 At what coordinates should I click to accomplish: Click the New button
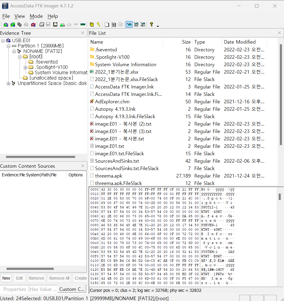click(x=6, y=278)
